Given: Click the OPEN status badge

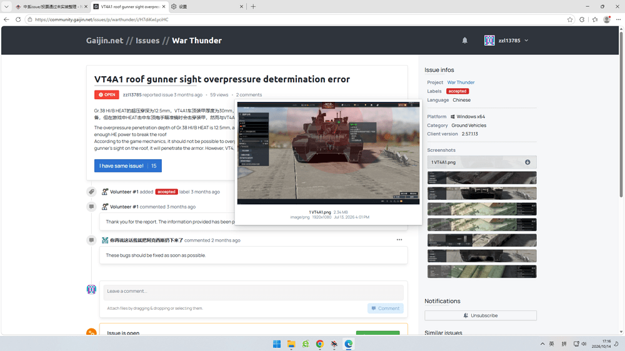Looking at the screenshot, I should coord(106,95).
